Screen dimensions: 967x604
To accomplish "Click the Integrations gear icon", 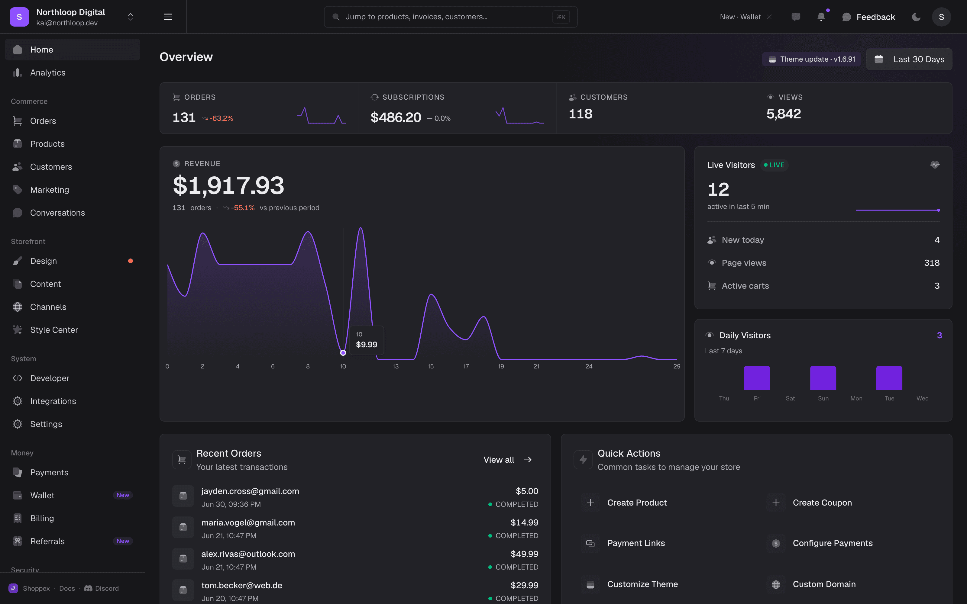I will (17, 401).
